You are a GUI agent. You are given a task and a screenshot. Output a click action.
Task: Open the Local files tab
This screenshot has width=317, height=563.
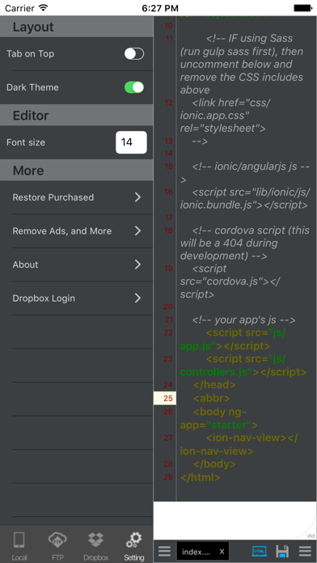point(19,546)
